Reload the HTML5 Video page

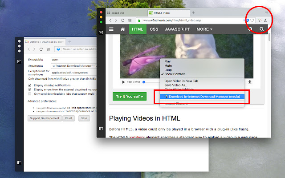tap(123, 20)
